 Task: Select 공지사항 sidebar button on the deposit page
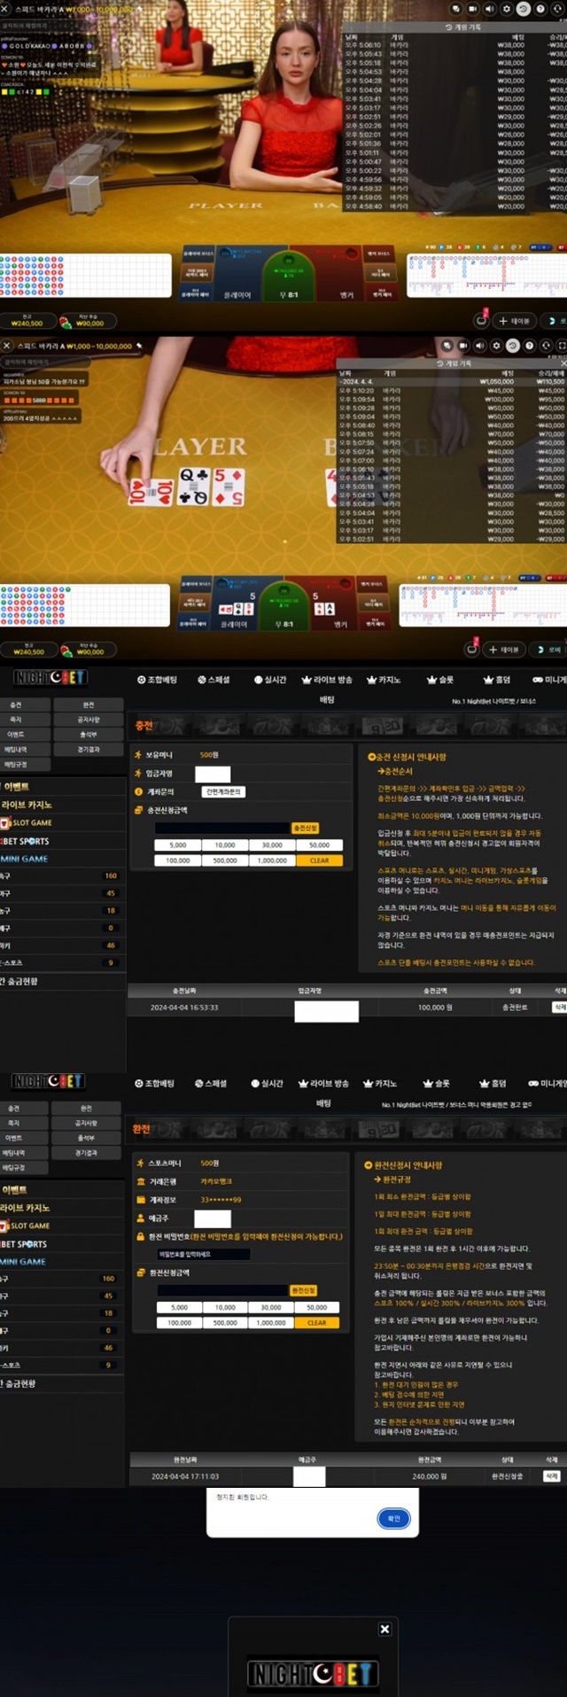[x=88, y=720]
